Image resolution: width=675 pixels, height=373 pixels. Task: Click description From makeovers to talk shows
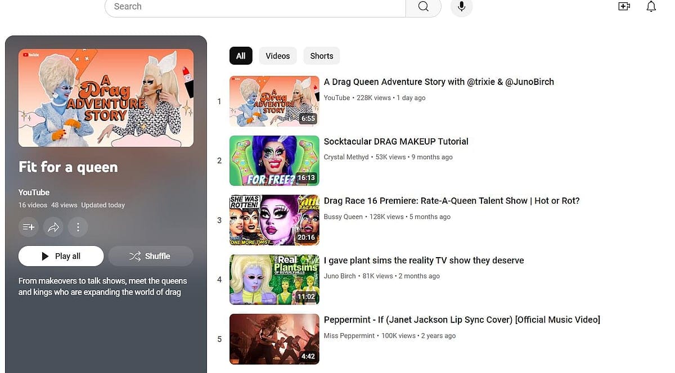pyautogui.click(x=103, y=286)
